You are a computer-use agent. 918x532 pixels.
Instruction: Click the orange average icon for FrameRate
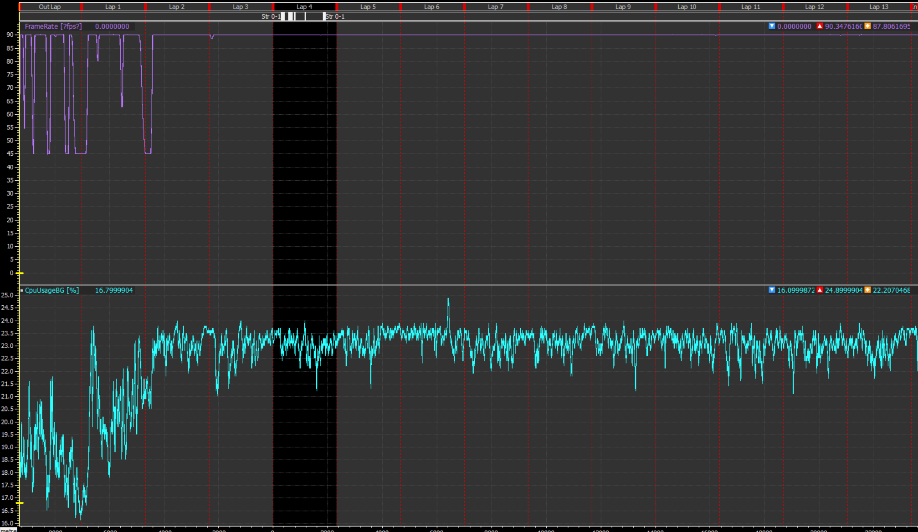867,26
